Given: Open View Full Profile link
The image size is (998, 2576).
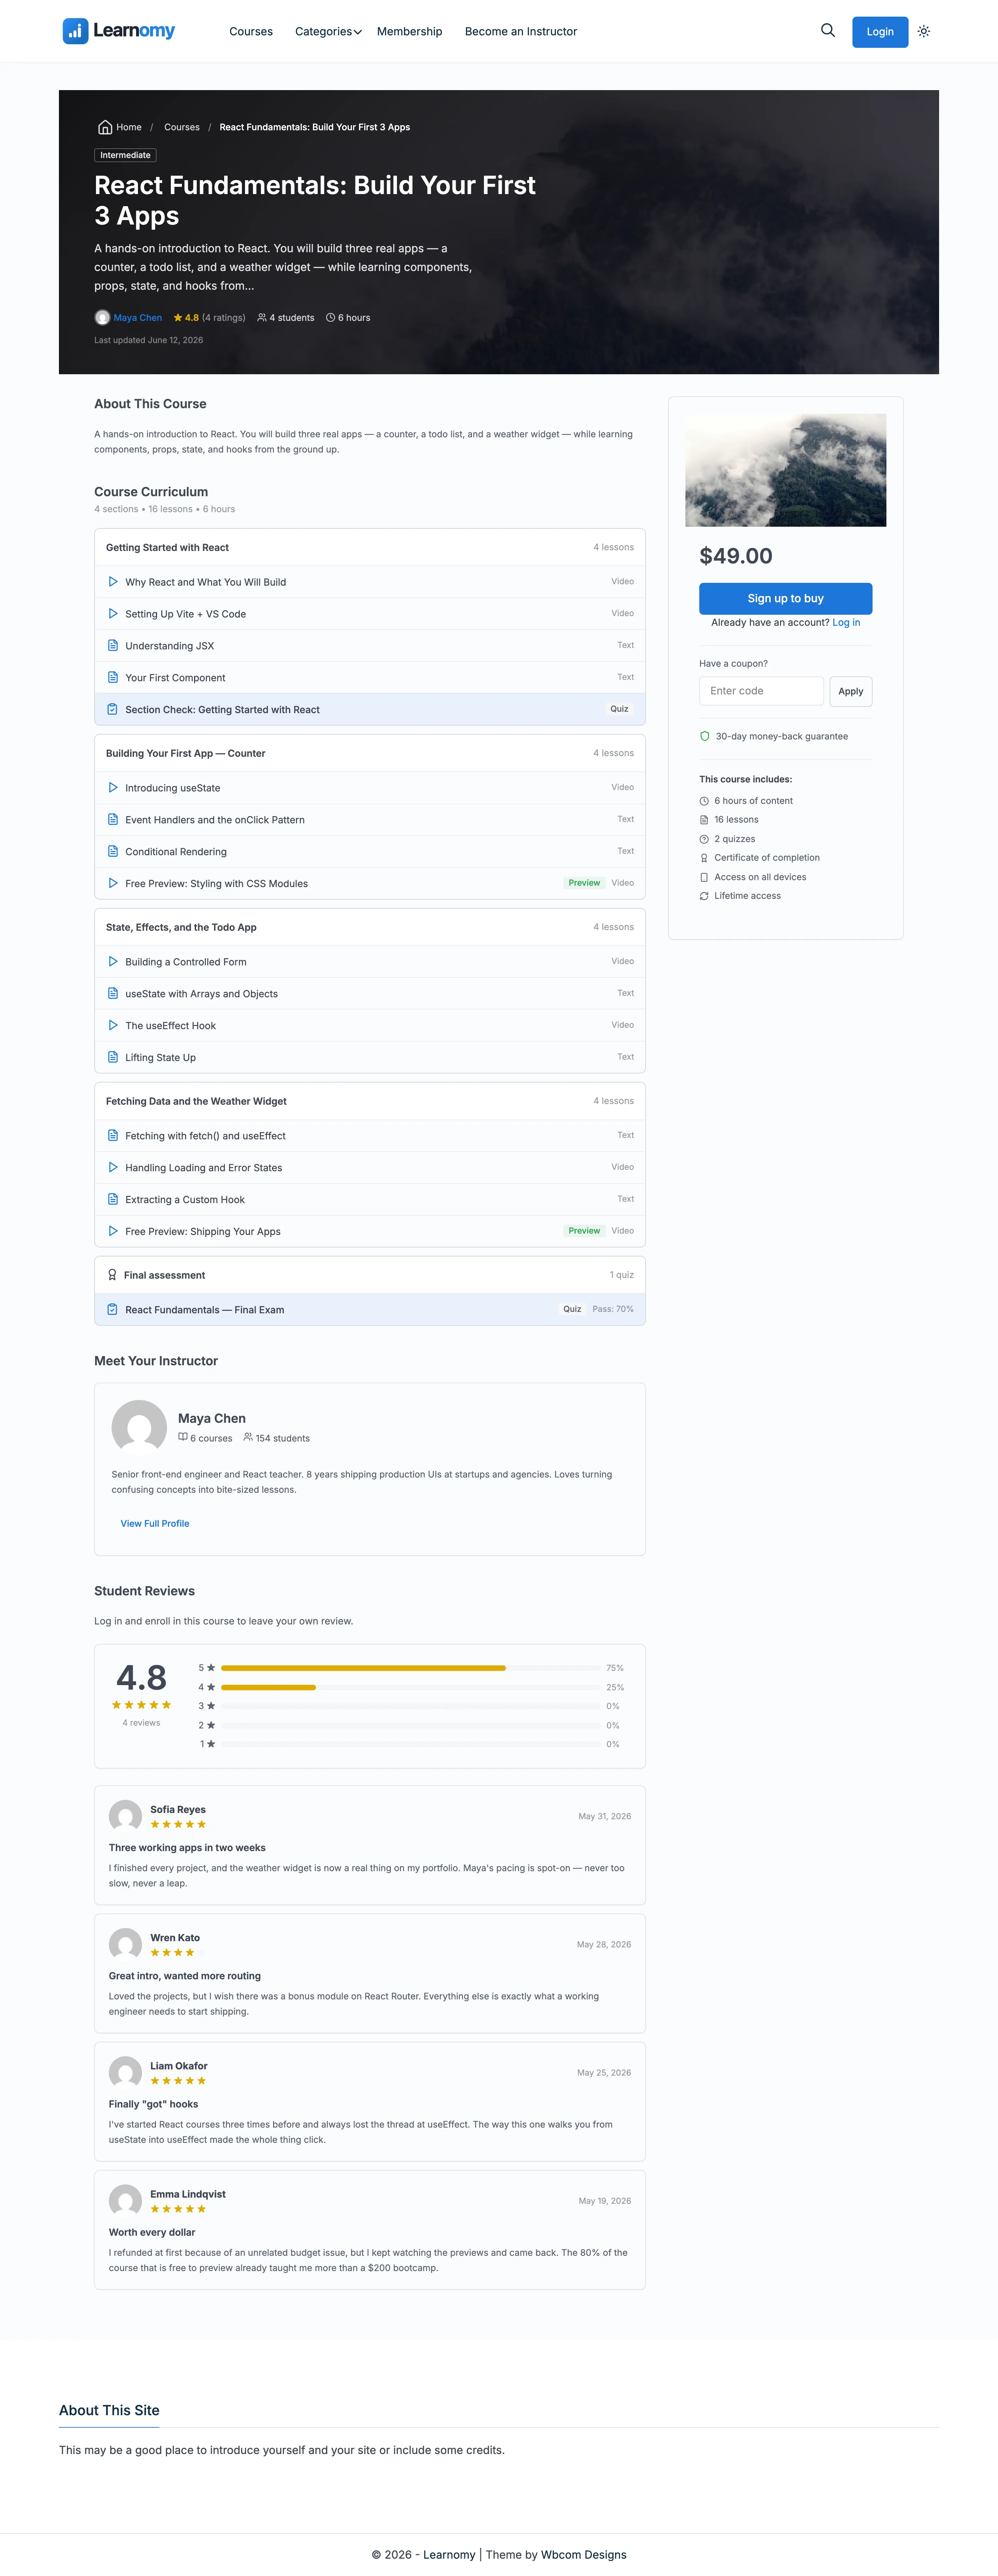Looking at the screenshot, I should (155, 1524).
